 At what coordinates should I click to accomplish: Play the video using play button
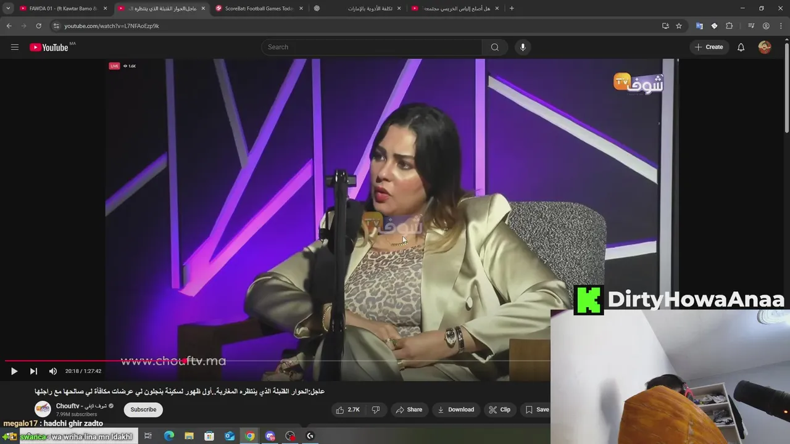pyautogui.click(x=14, y=371)
